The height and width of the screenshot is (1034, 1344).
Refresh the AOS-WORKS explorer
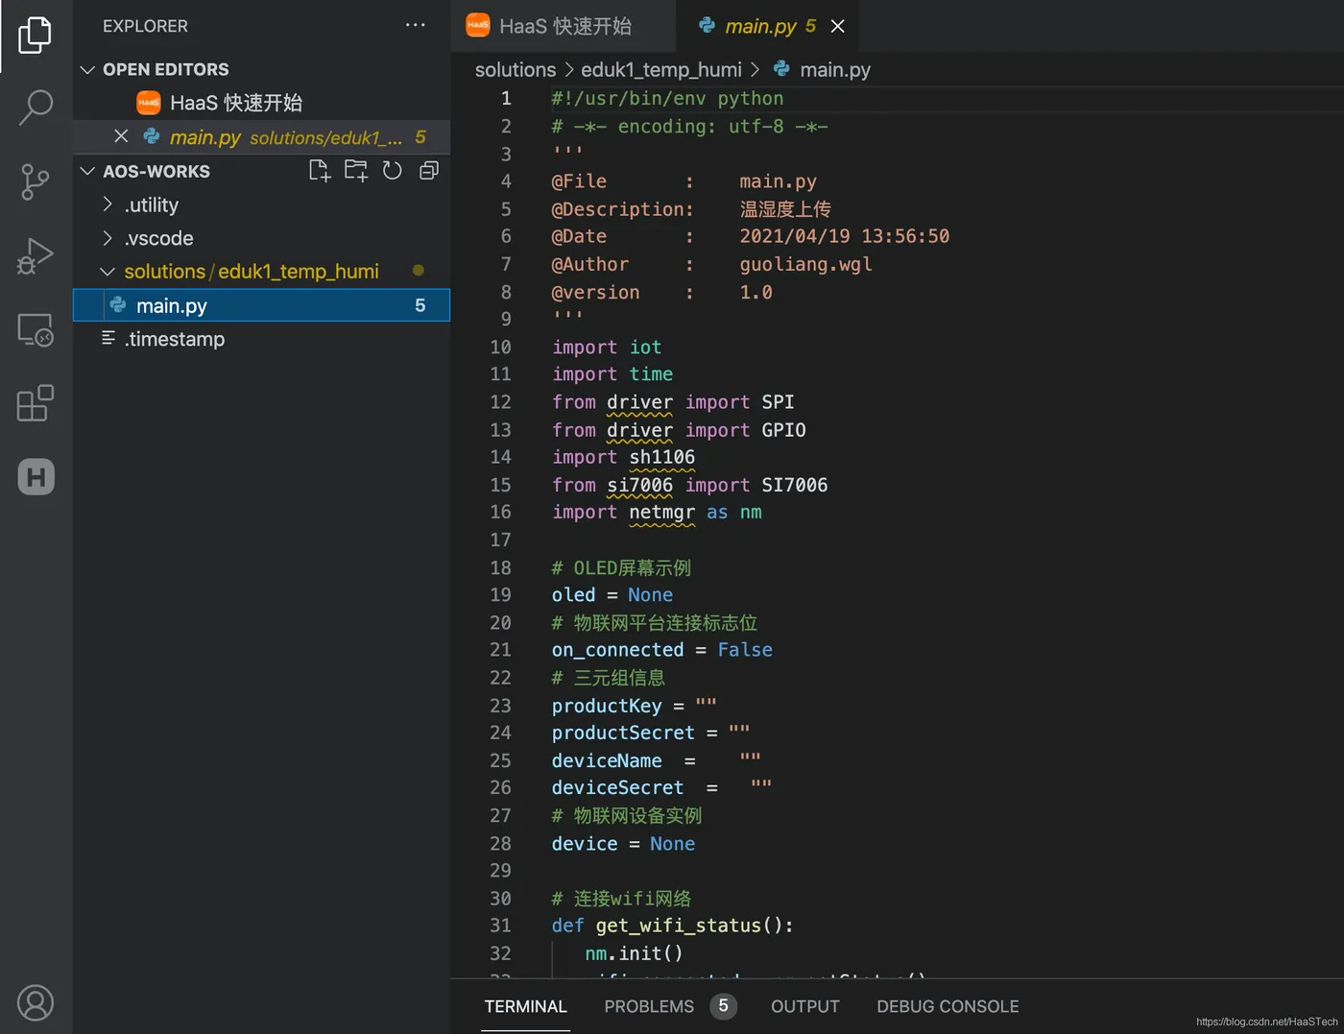pos(393,171)
